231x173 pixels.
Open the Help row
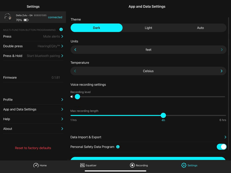point(33,119)
